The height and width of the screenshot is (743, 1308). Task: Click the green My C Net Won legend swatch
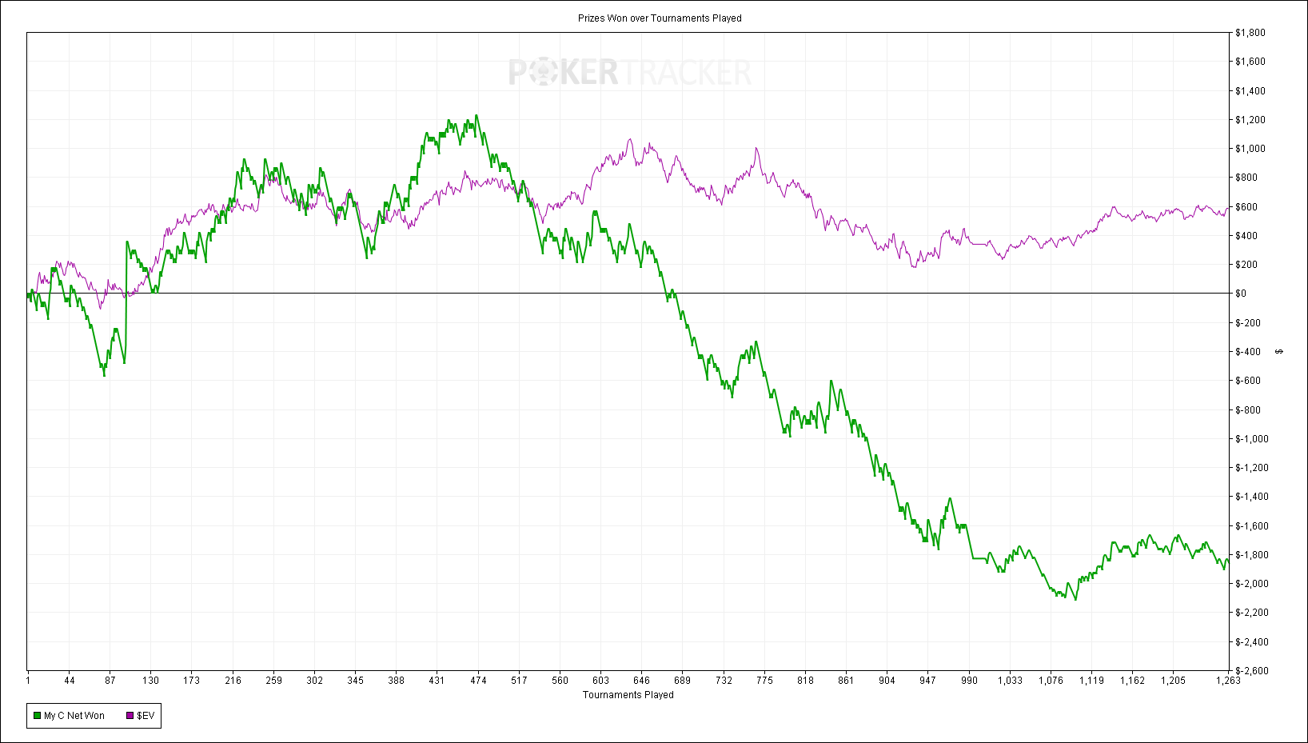click(37, 716)
